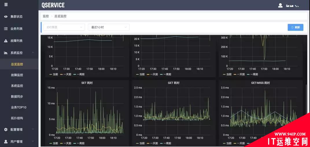This screenshot has height=147, width=310.
Task: Click the GET-MISS 耗时 panel title
Action: coord(260,83)
